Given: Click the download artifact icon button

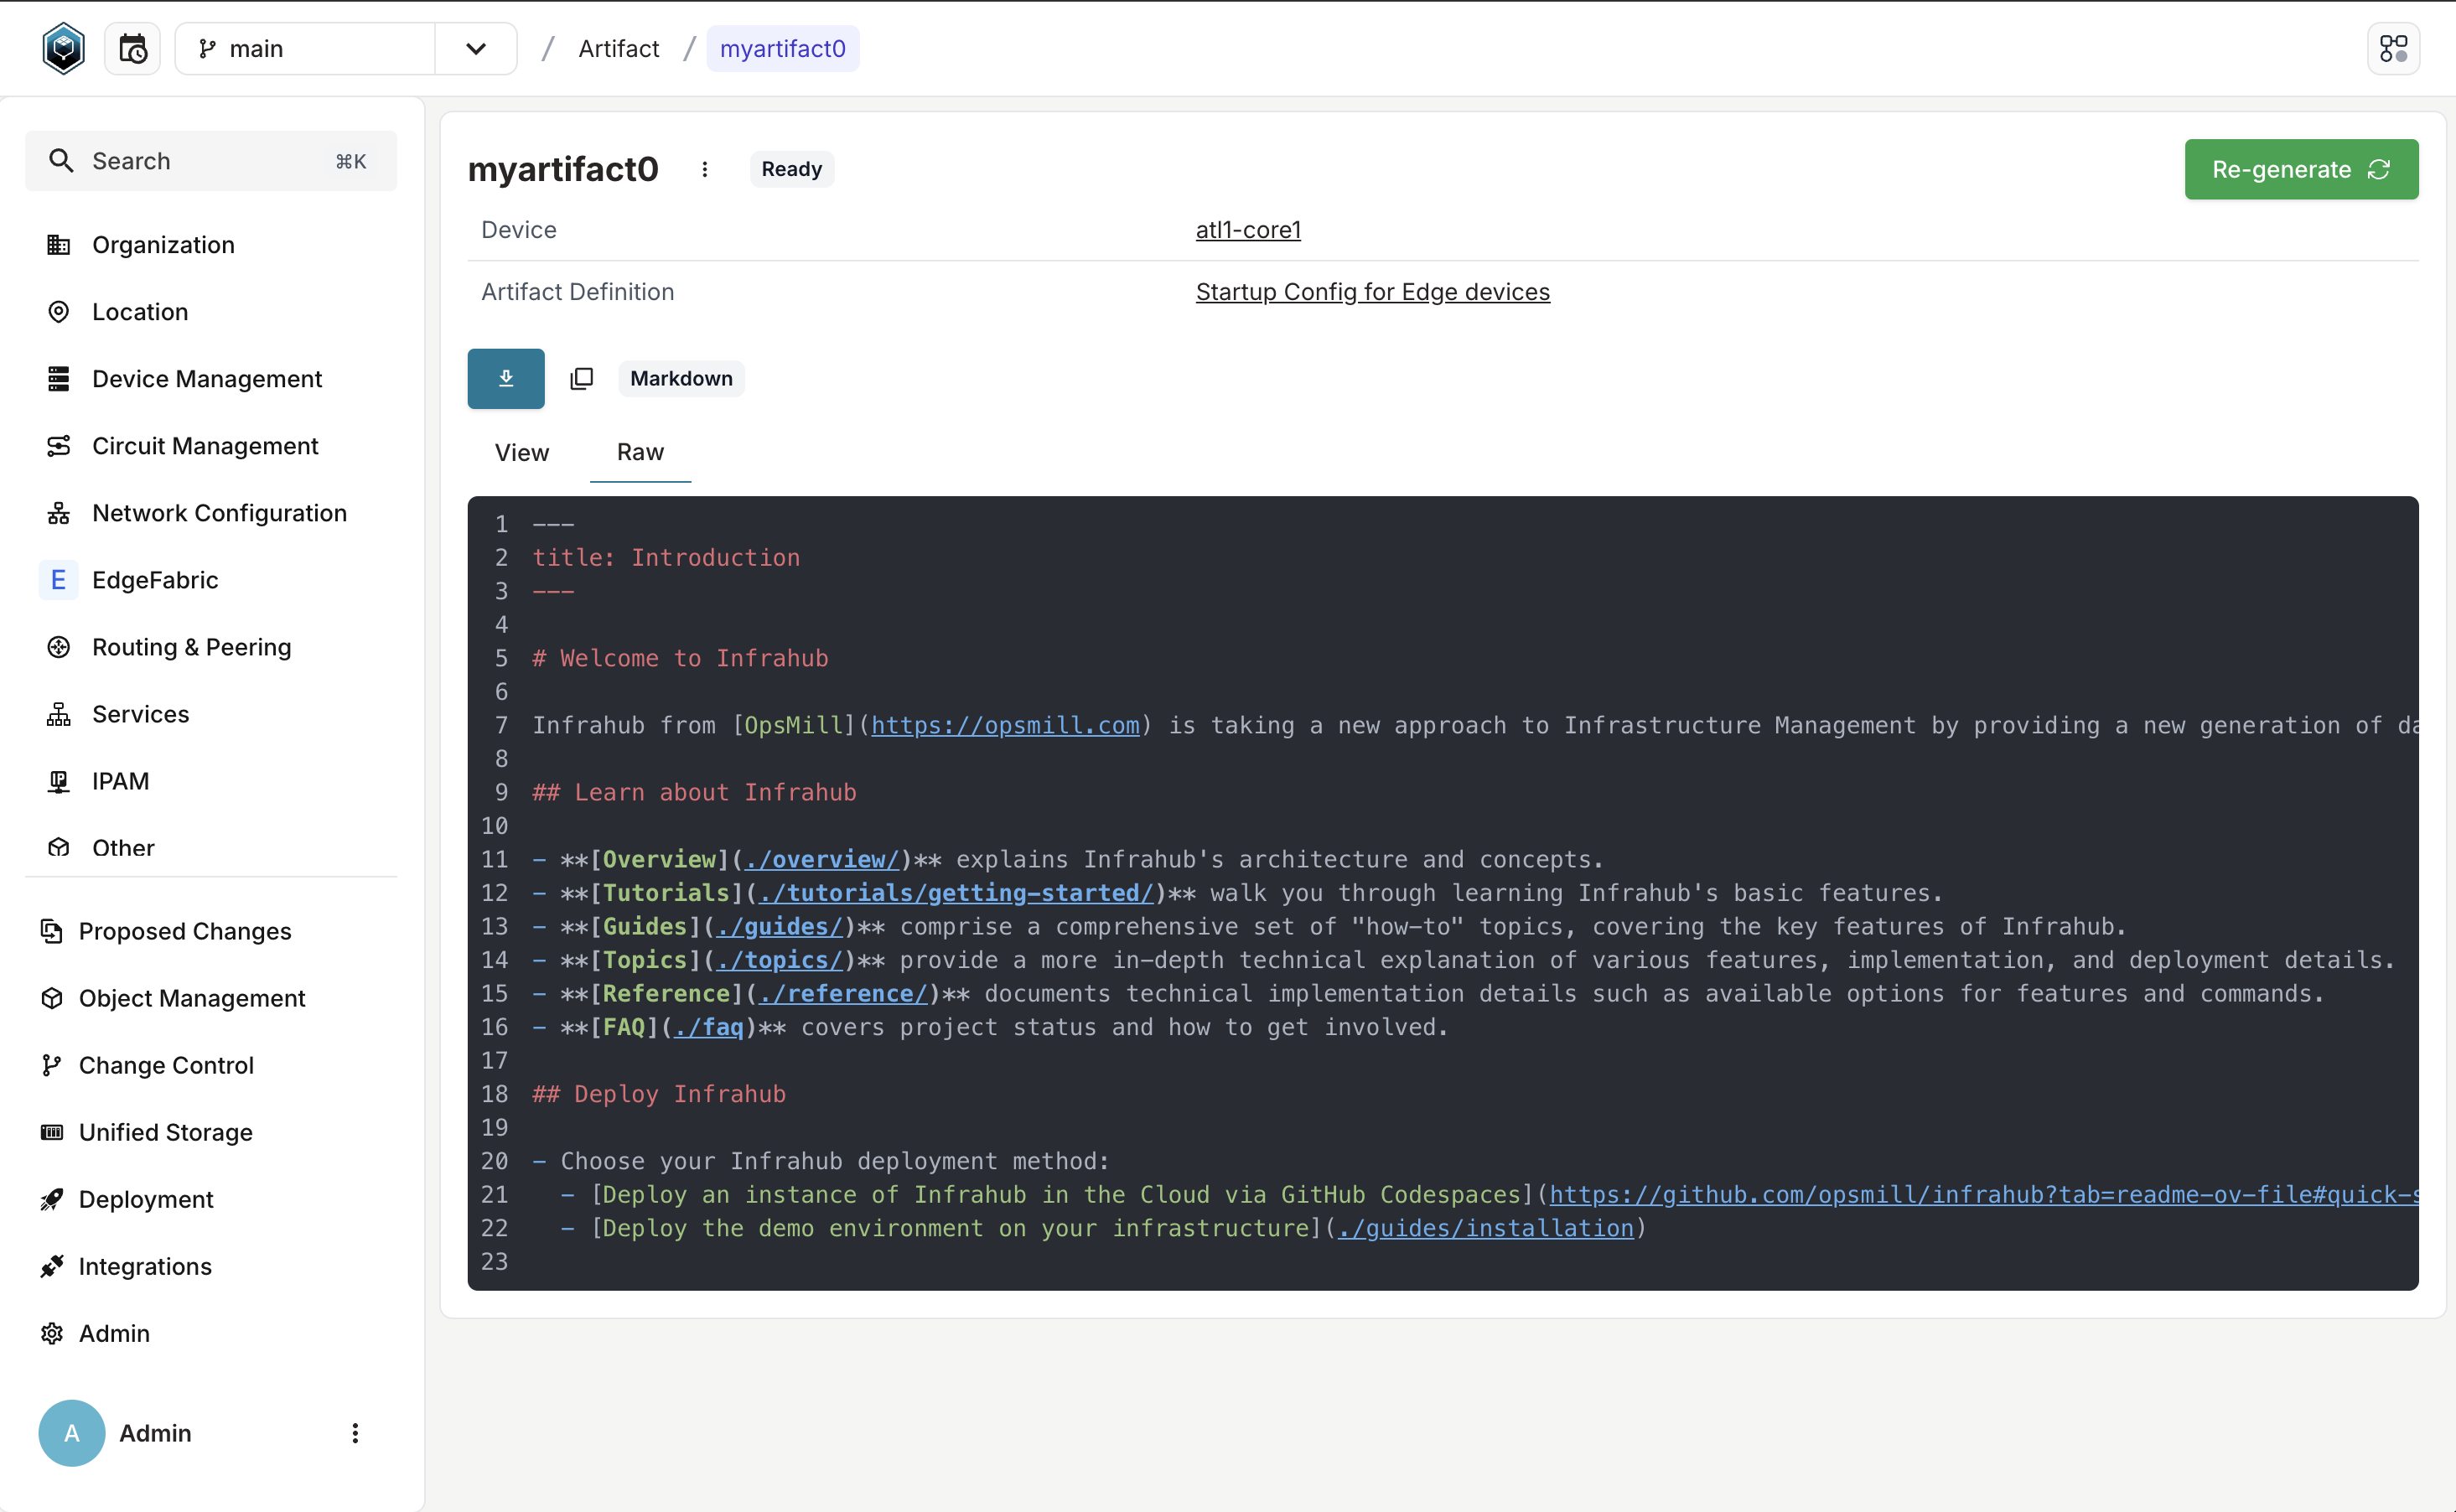Looking at the screenshot, I should (505, 379).
